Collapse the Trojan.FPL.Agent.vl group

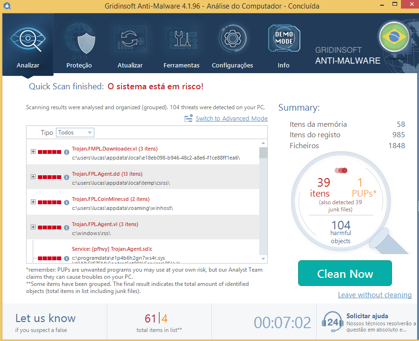[x=33, y=227]
